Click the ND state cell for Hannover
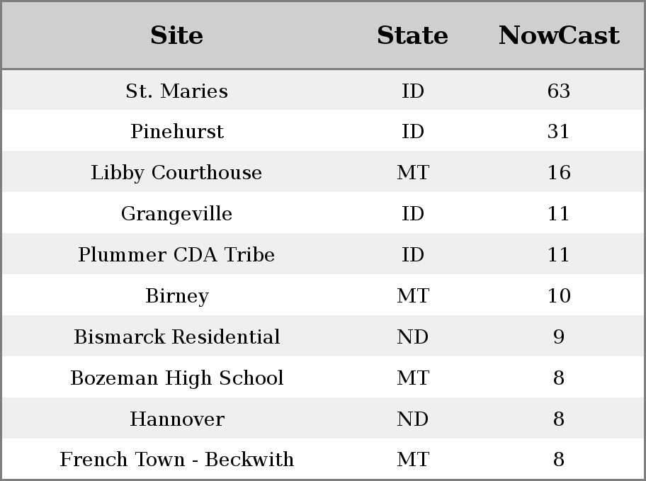 (x=412, y=419)
